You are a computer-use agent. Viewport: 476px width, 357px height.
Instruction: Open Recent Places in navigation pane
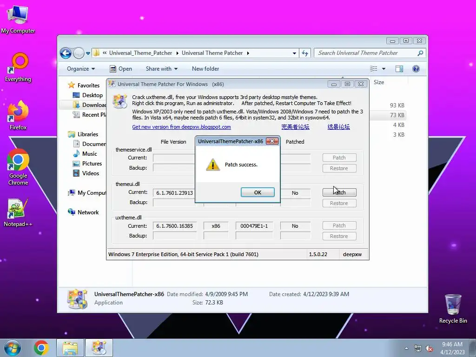coord(90,114)
